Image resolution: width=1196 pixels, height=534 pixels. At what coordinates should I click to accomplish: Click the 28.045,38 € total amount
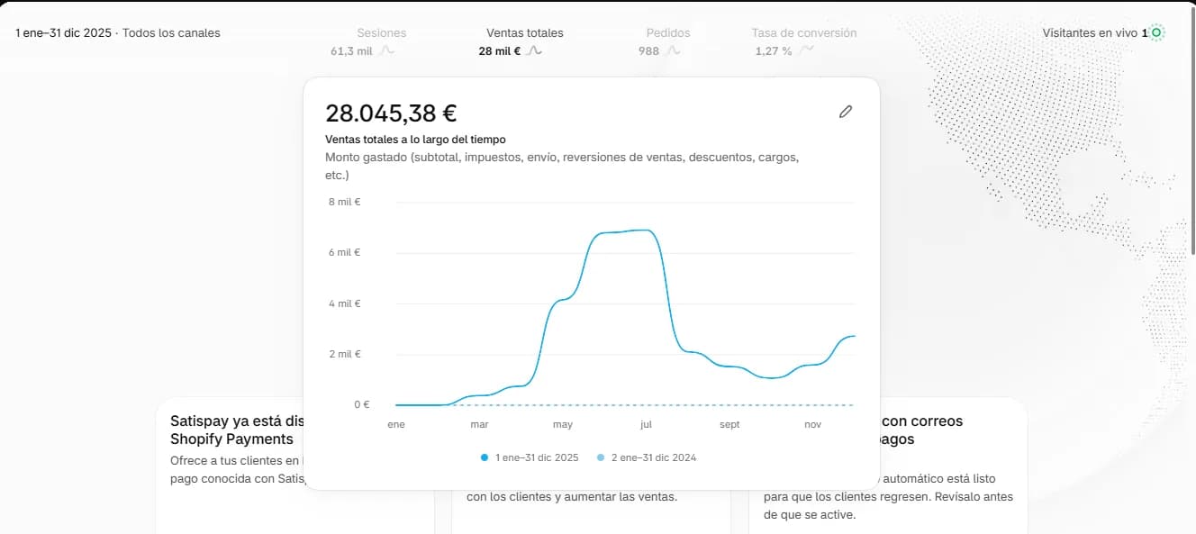391,113
